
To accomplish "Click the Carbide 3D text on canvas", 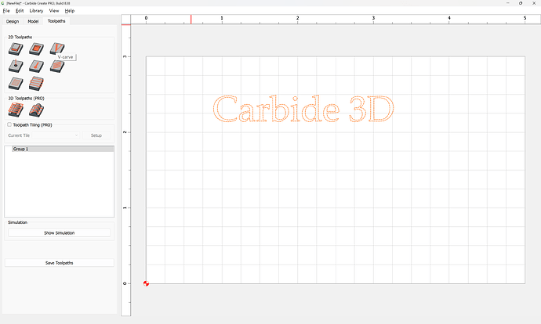I will pos(303,110).
